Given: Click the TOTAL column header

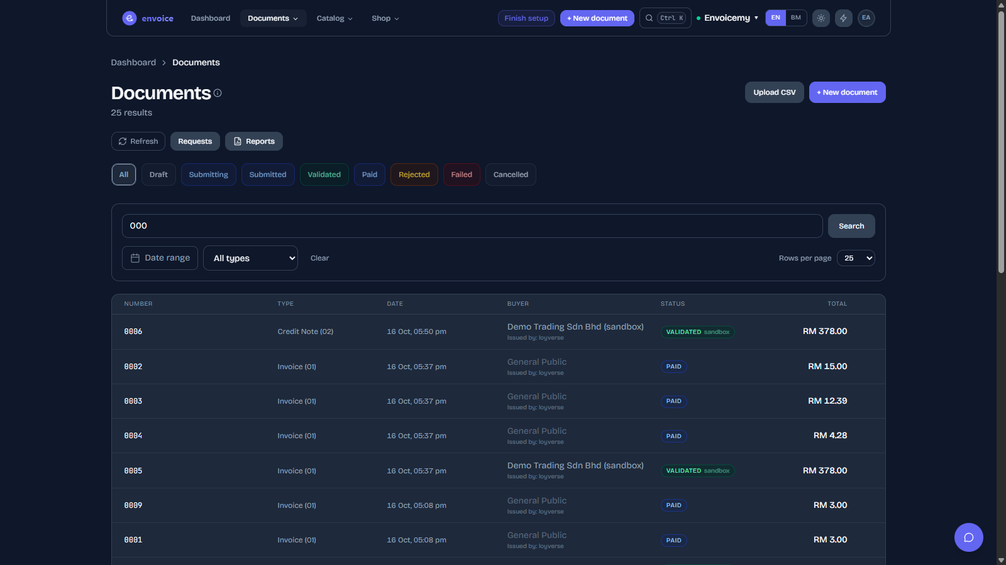Looking at the screenshot, I should tap(837, 304).
